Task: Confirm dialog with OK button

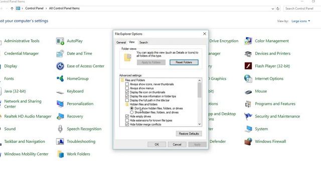Action: (157, 144)
